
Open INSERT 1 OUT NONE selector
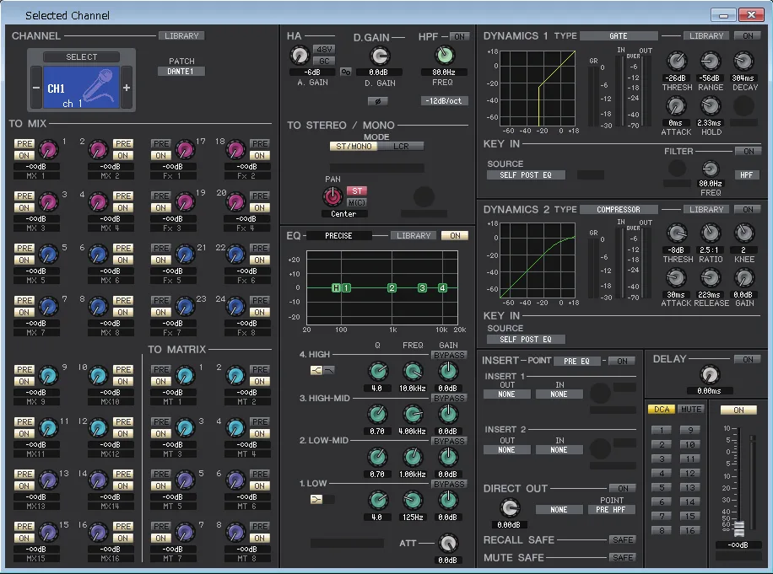(507, 394)
